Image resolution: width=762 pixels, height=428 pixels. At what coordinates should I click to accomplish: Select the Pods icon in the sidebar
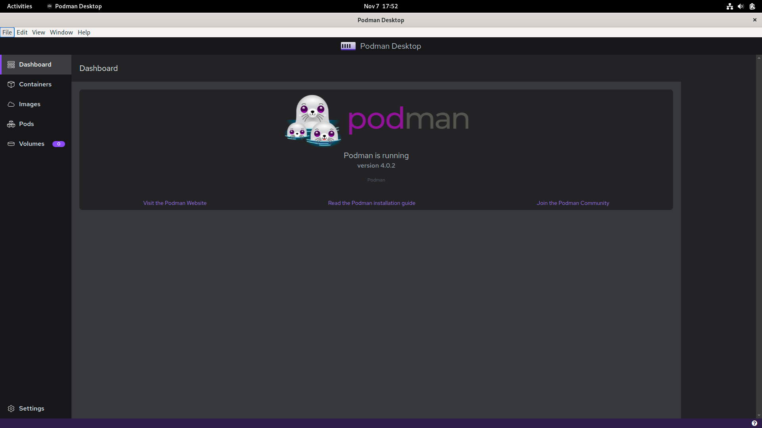[x=11, y=124]
